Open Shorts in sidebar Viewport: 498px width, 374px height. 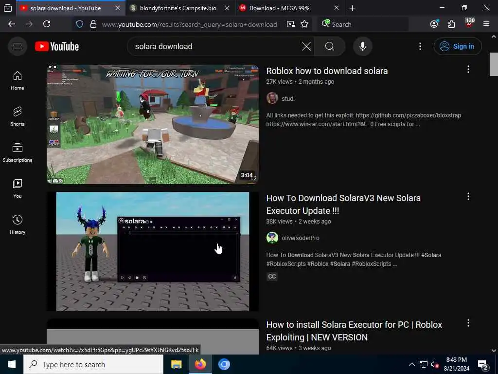(18, 116)
